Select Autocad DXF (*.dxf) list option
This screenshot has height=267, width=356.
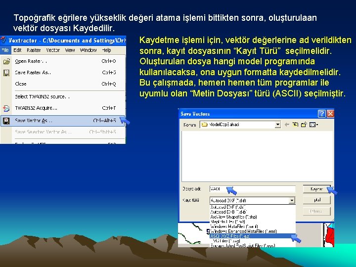coord(253,207)
